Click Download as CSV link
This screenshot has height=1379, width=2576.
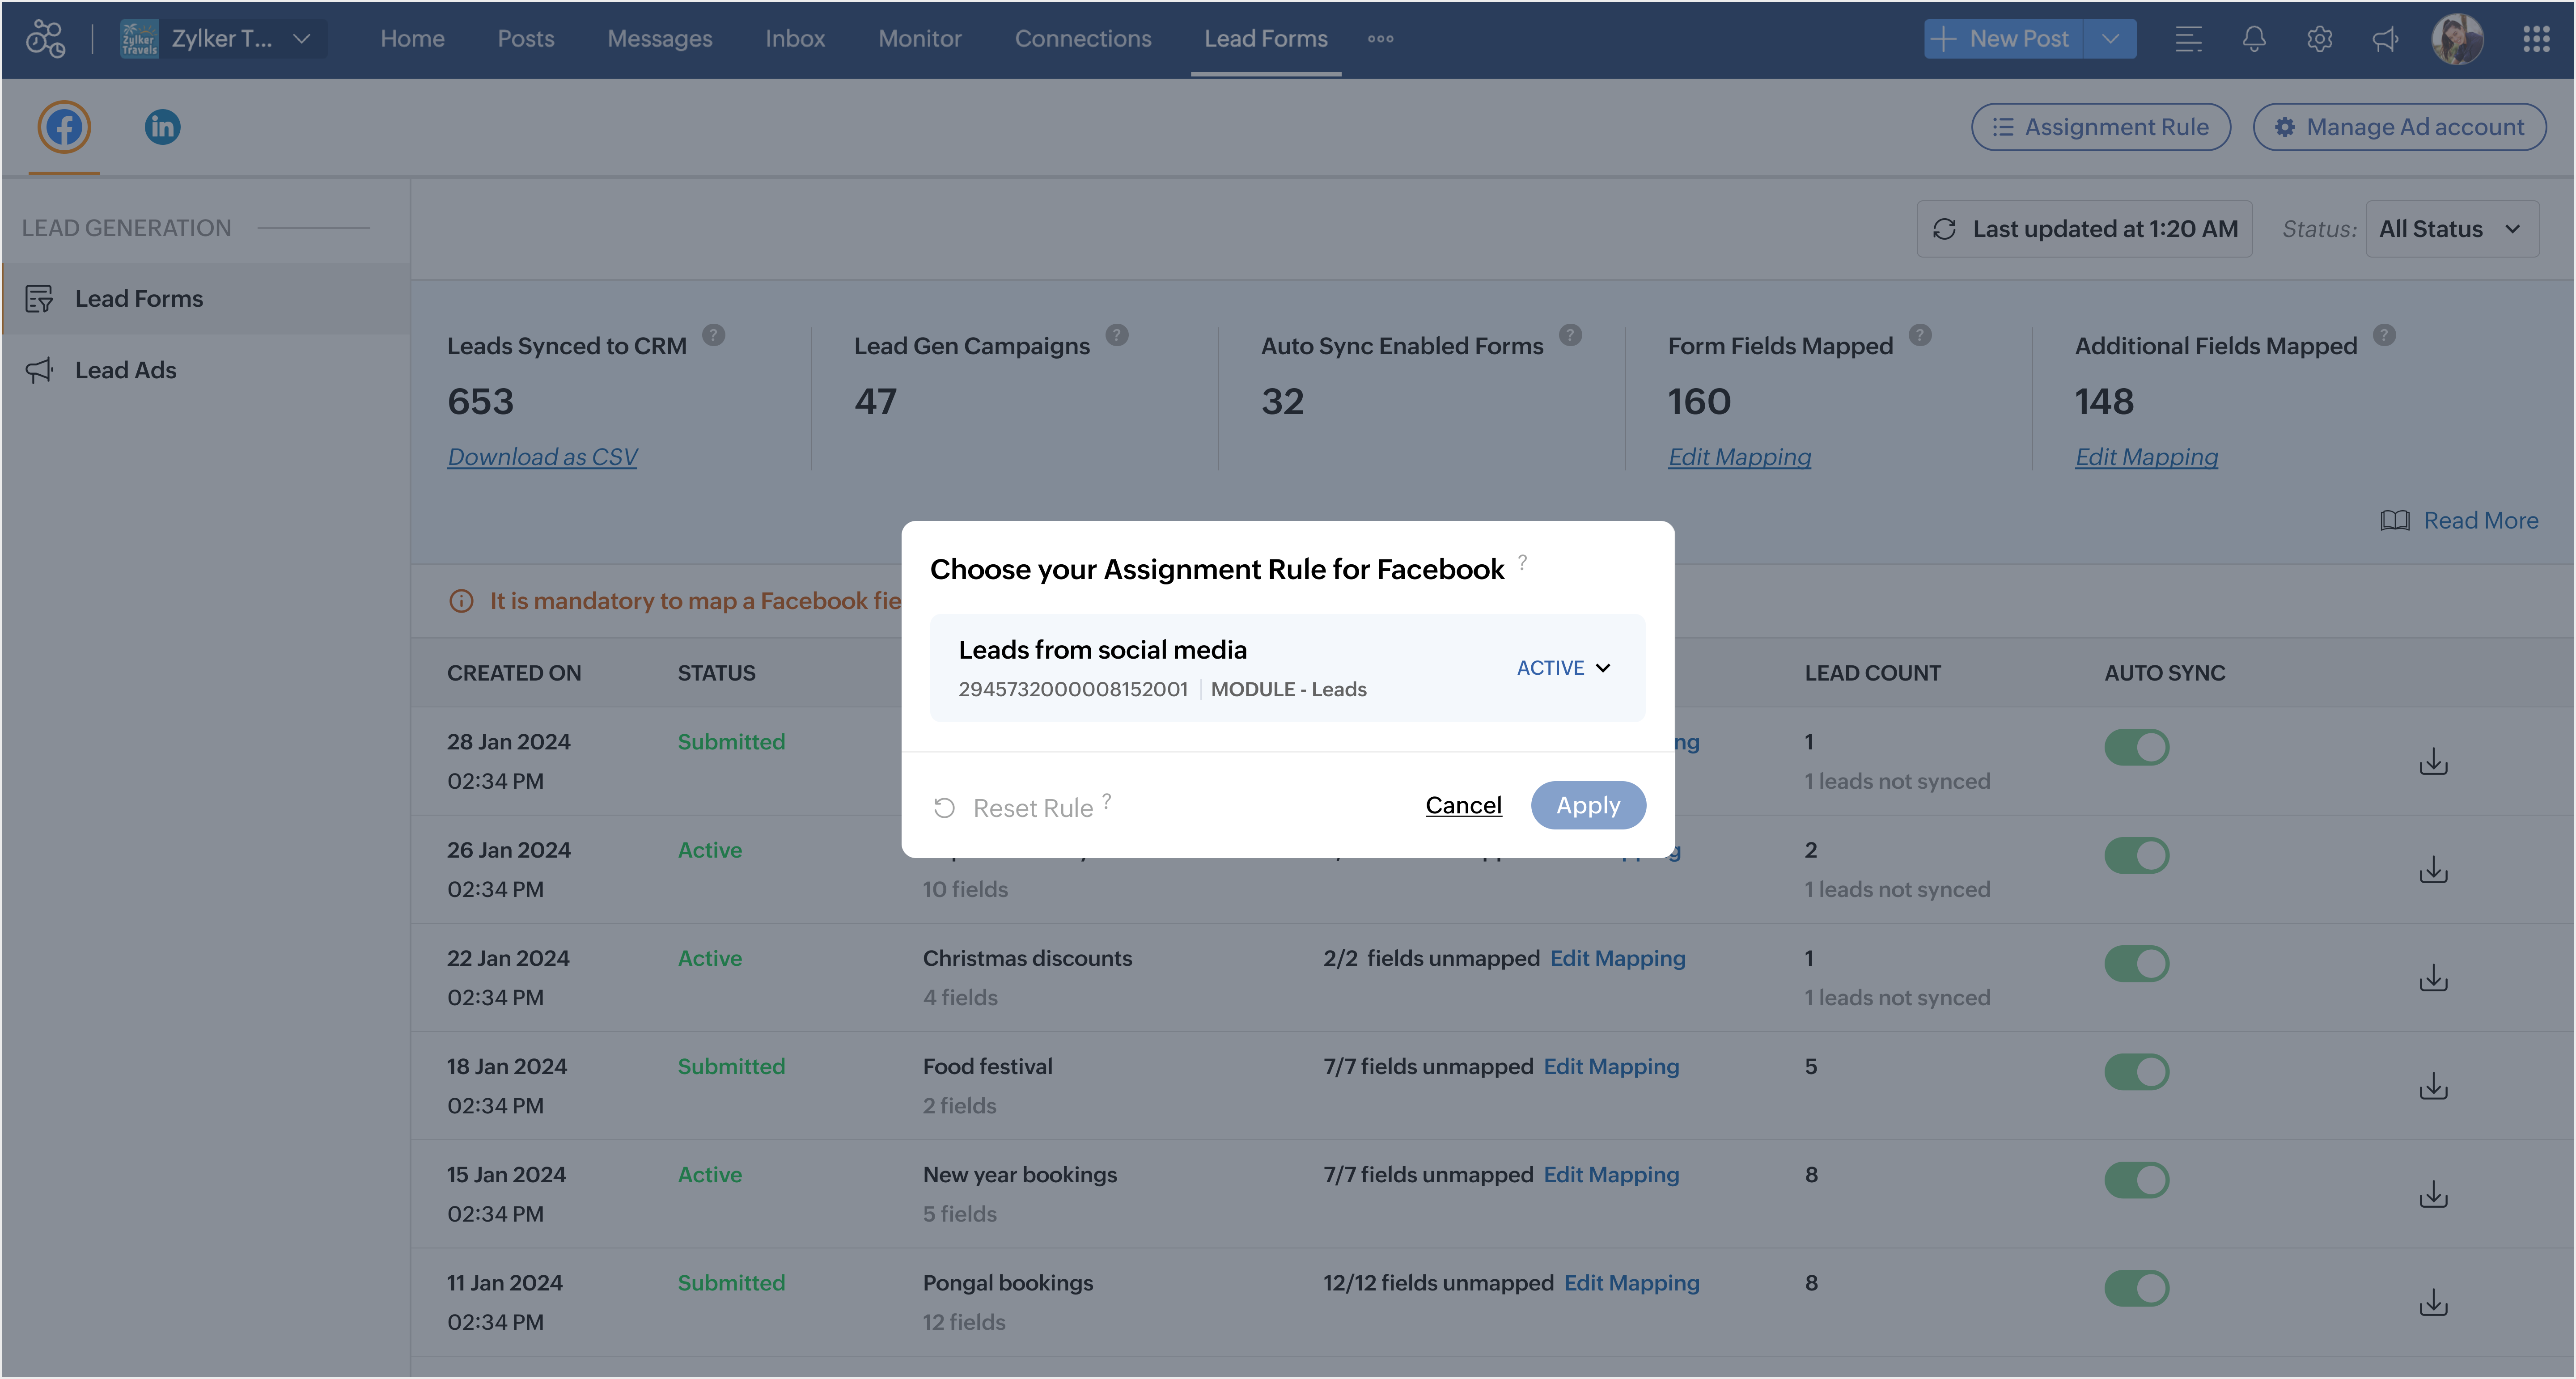[542, 457]
